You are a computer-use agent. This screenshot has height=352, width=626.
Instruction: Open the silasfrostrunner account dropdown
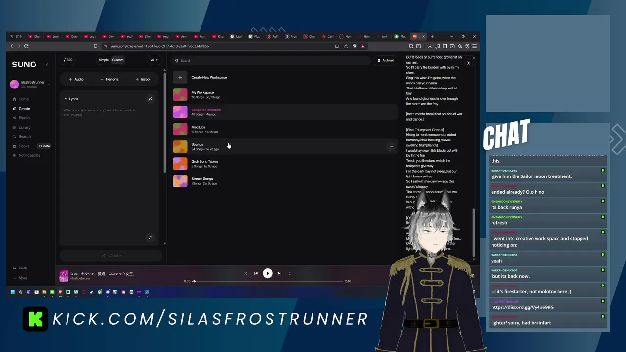pos(30,84)
